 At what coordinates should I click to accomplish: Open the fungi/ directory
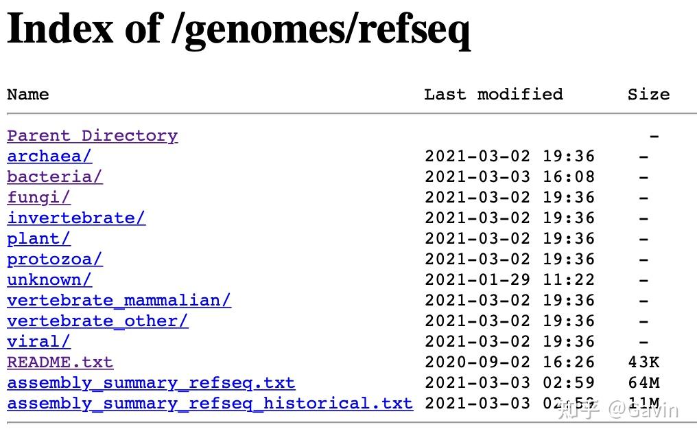(38, 197)
